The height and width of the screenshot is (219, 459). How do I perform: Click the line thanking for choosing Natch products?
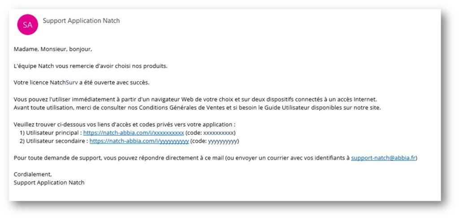click(x=91, y=66)
